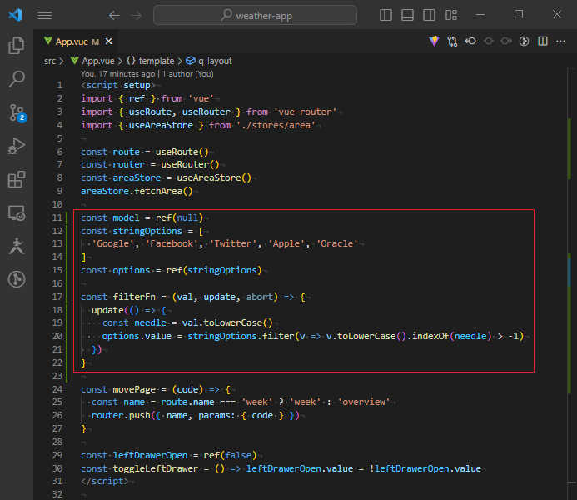Click the App.vue breadcrumb segment
Viewport: 577px width, 500px height.
tap(98, 61)
